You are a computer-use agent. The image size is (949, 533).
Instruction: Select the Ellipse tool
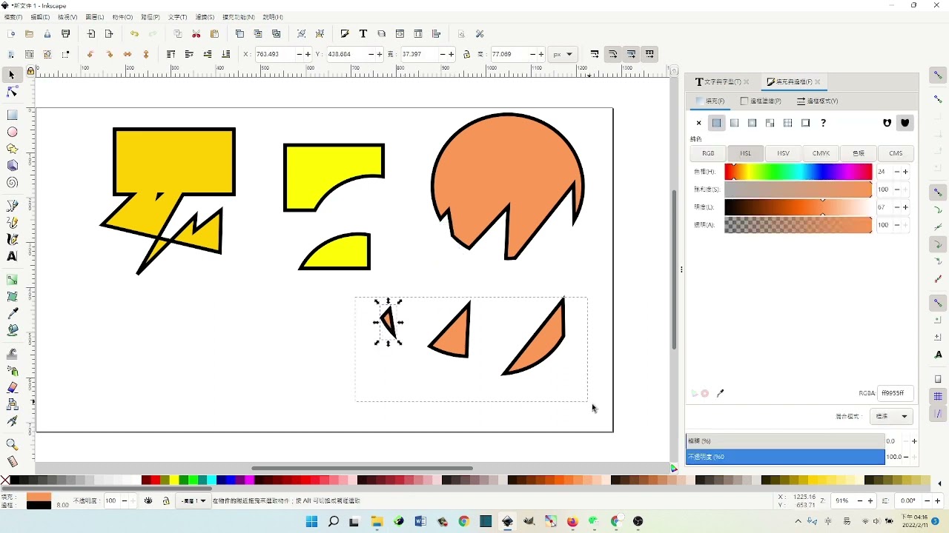pos(12,132)
